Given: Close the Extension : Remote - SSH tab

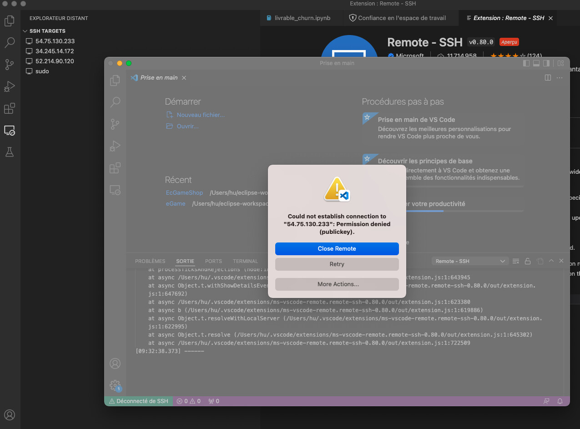Looking at the screenshot, I should 550,18.
